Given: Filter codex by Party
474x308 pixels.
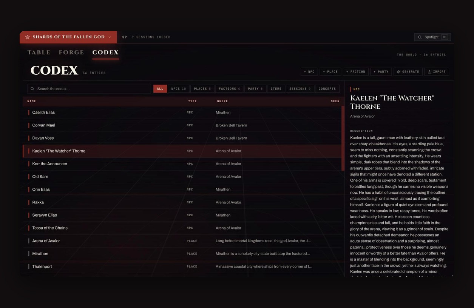Looking at the screenshot, I should [255, 89].
